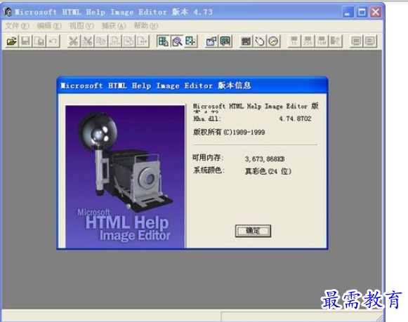
Task: Click the first scissors Cut icon
Action: pyautogui.click(x=74, y=41)
